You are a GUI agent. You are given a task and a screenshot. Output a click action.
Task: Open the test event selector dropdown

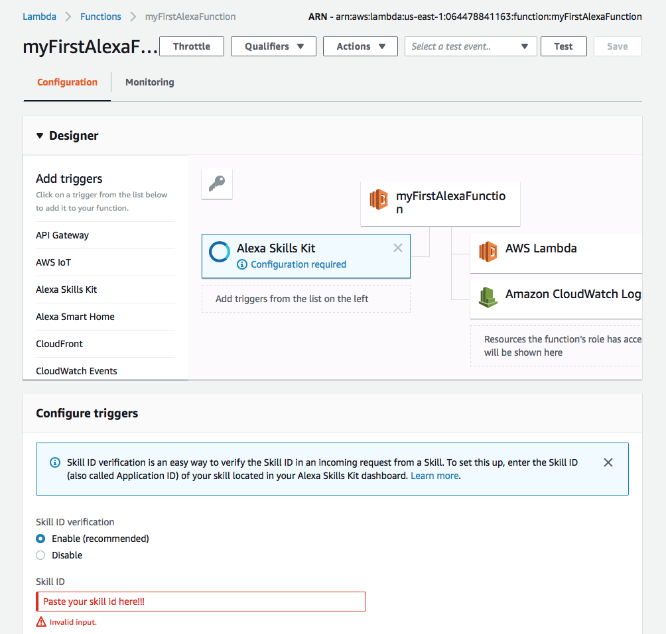point(470,46)
